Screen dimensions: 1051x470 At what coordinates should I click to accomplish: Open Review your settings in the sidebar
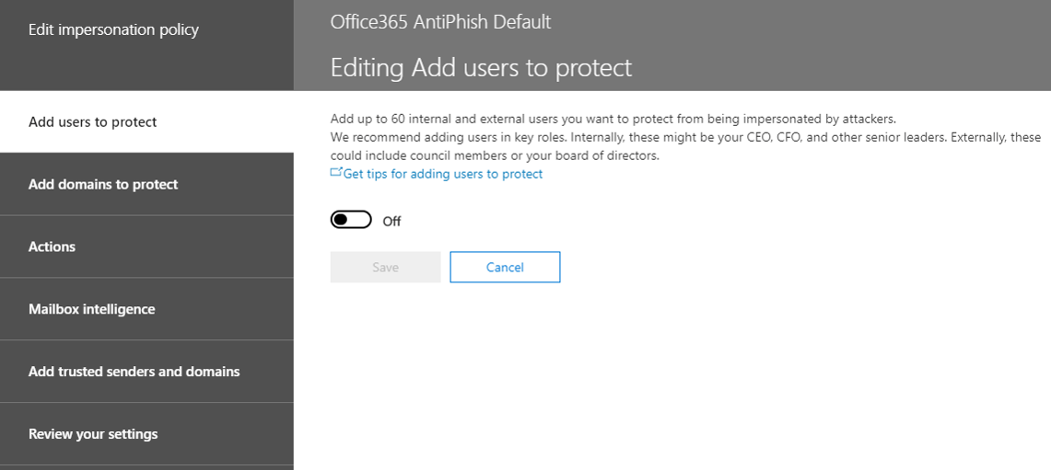[x=146, y=434]
